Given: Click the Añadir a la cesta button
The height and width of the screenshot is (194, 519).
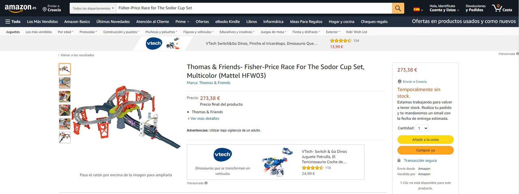Looking at the screenshot, I should [425, 139].
